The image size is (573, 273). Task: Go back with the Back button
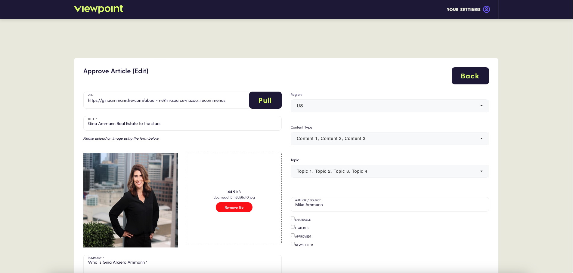pos(470,76)
